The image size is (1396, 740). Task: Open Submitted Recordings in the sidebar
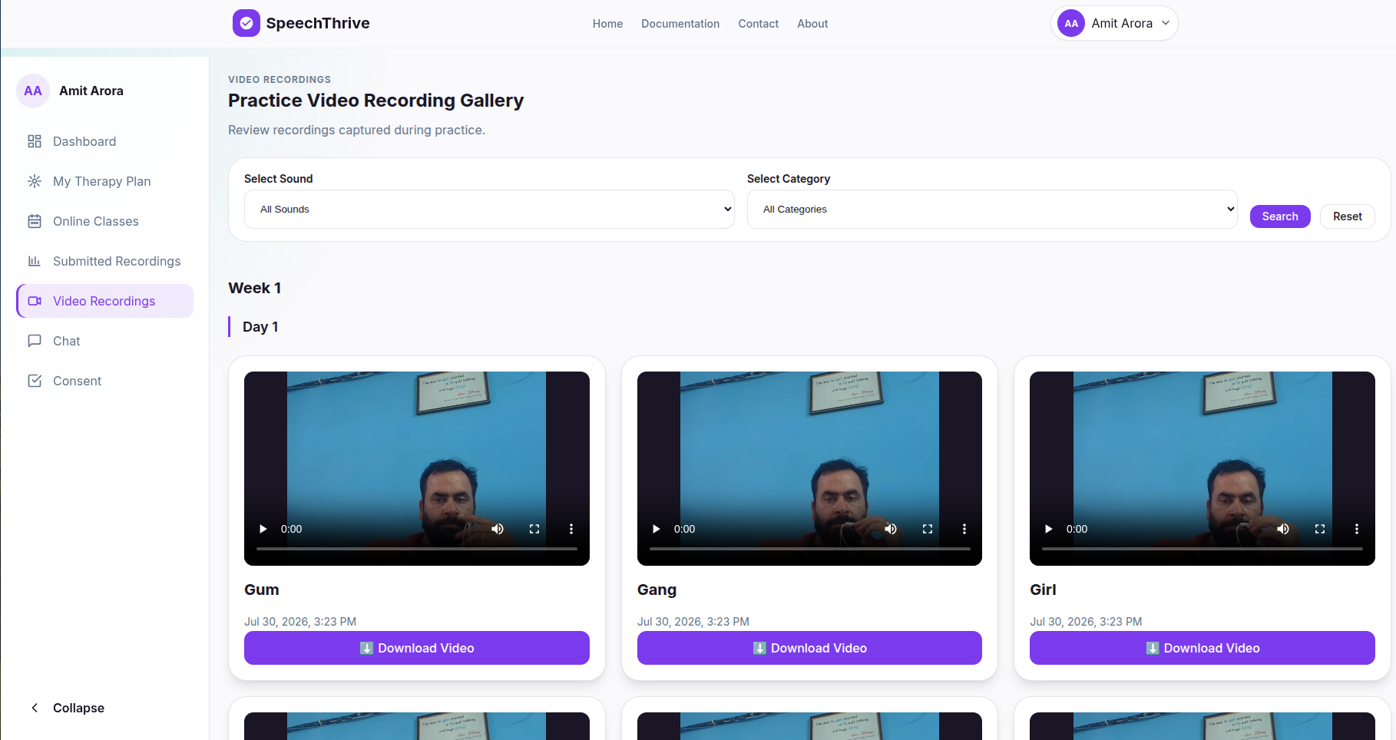pos(104,261)
